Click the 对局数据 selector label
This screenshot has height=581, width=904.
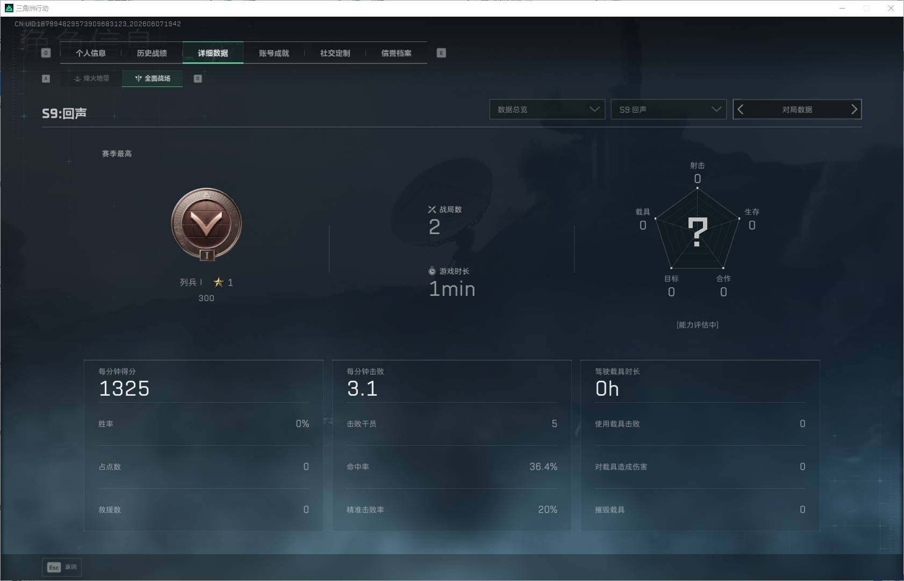[797, 110]
